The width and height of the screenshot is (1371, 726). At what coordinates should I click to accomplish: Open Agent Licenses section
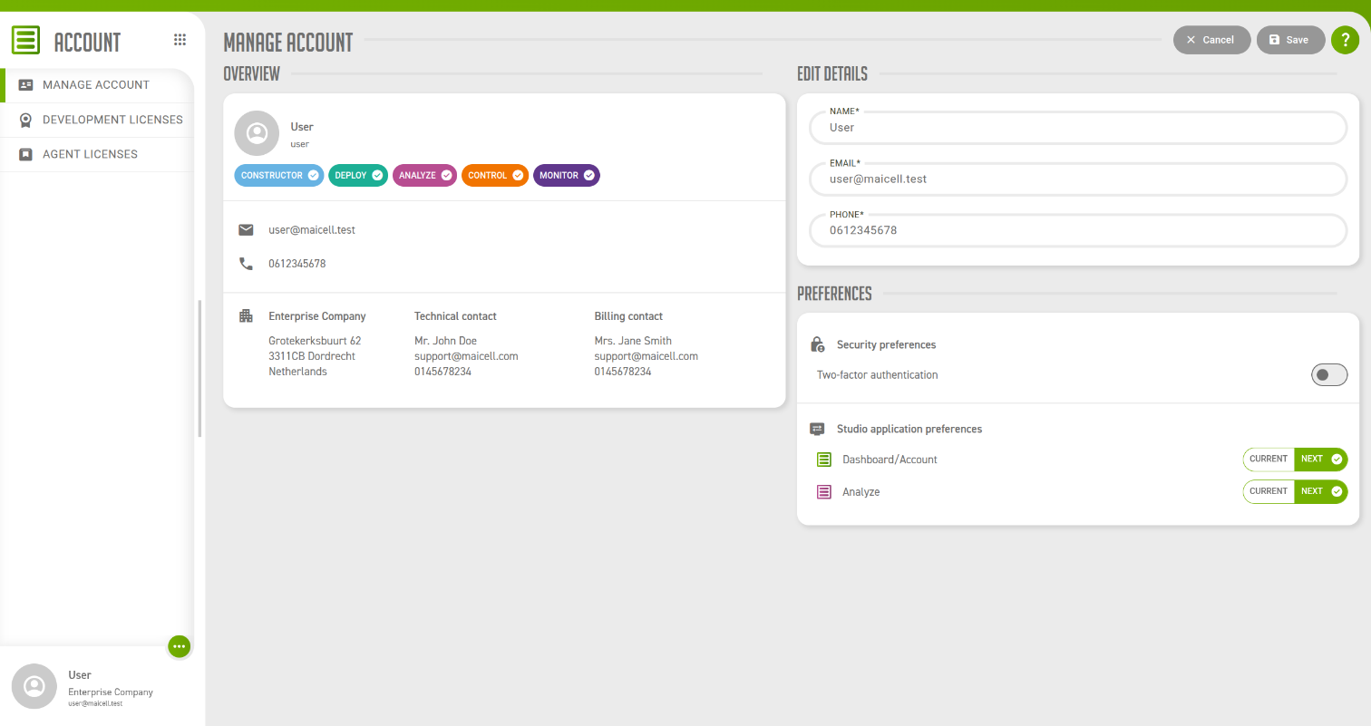point(97,154)
